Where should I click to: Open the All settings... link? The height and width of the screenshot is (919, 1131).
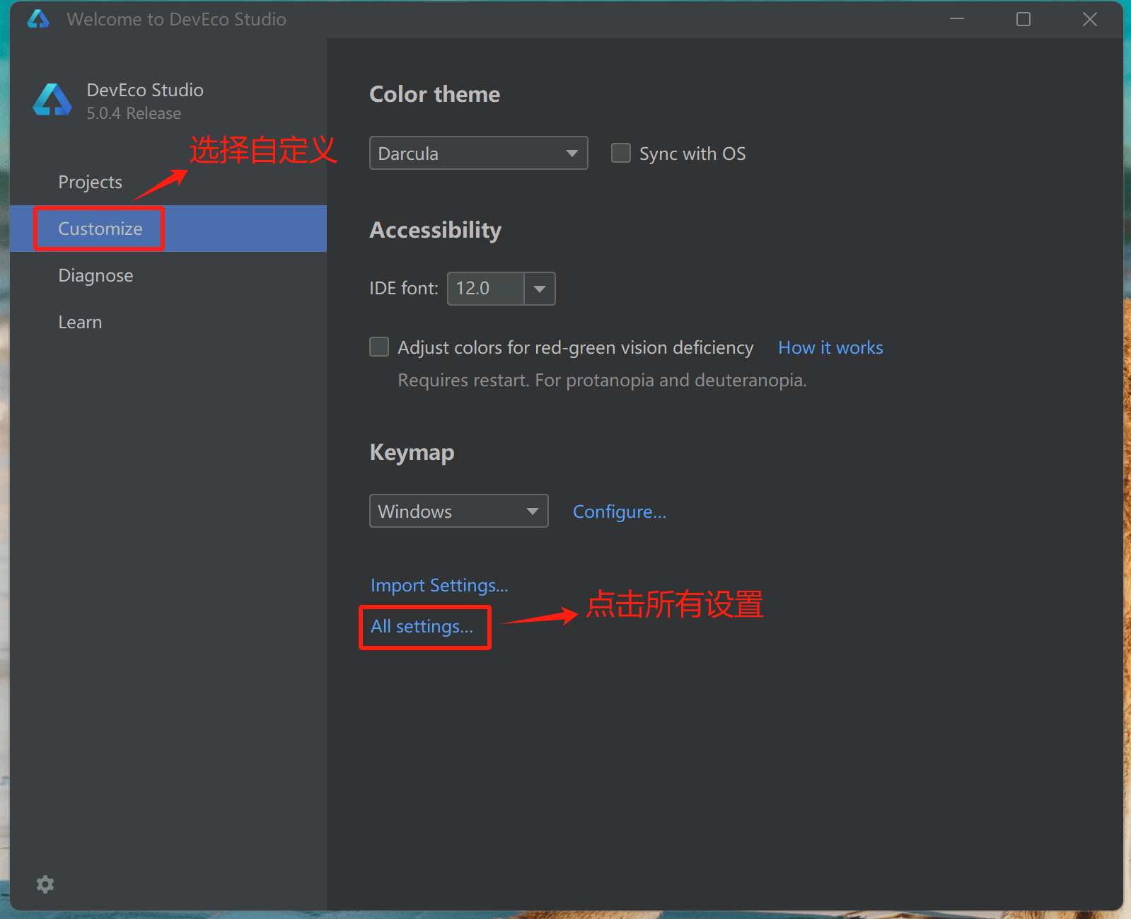tap(422, 626)
